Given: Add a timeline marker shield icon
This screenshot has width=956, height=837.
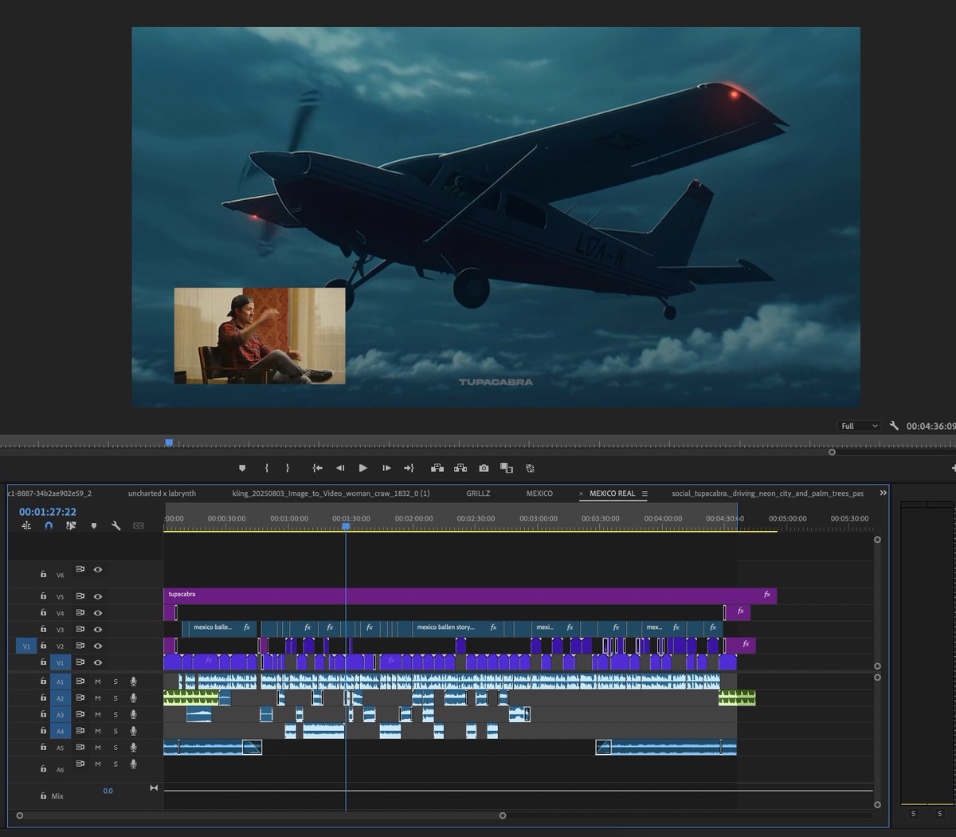Looking at the screenshot, I should click(x=94, y=526).
